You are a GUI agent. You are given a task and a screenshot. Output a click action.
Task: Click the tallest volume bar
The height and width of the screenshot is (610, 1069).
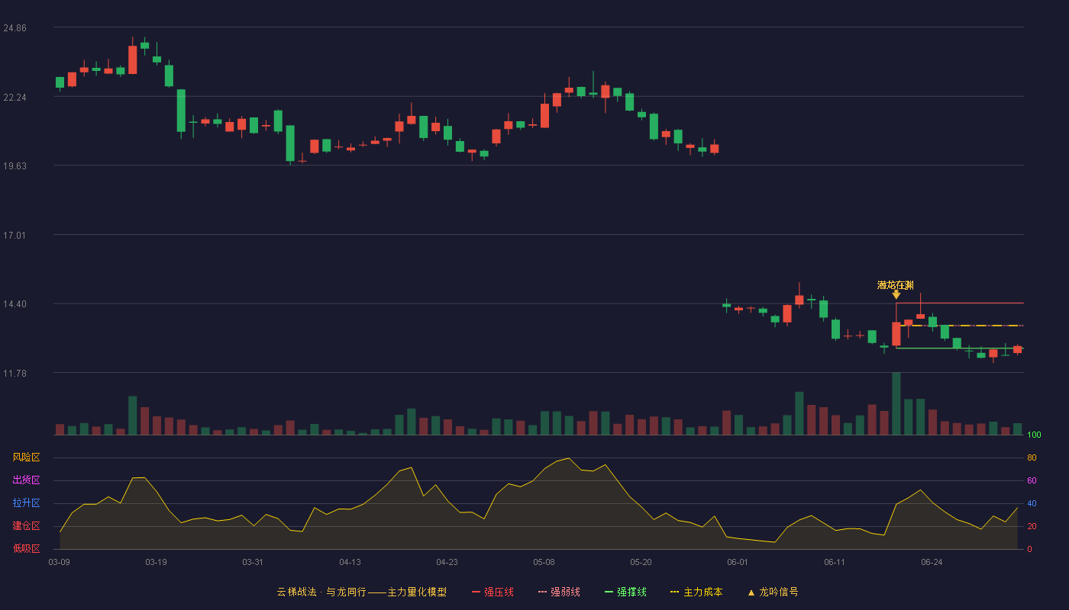[896, 403]
